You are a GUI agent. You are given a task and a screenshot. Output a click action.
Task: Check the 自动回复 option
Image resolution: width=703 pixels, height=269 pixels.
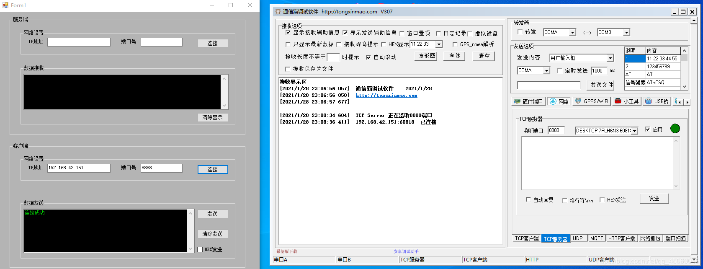coord(528,200)
